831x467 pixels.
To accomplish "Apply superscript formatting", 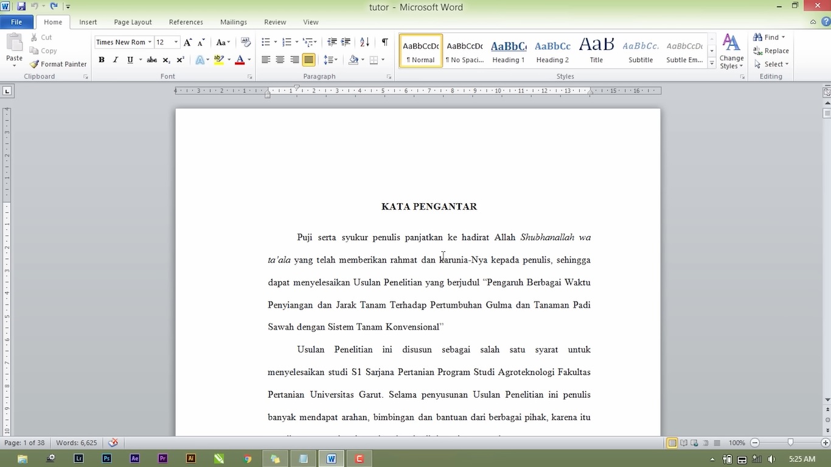I will pos(180,60).
